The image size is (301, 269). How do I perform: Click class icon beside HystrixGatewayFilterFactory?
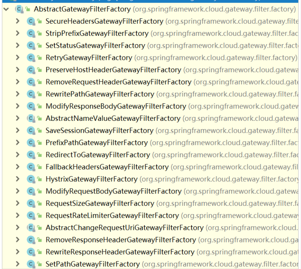click(31, 179)
